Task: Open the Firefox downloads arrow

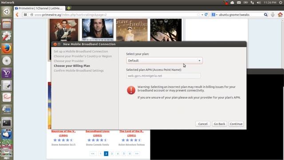Action: pos(273,15)
